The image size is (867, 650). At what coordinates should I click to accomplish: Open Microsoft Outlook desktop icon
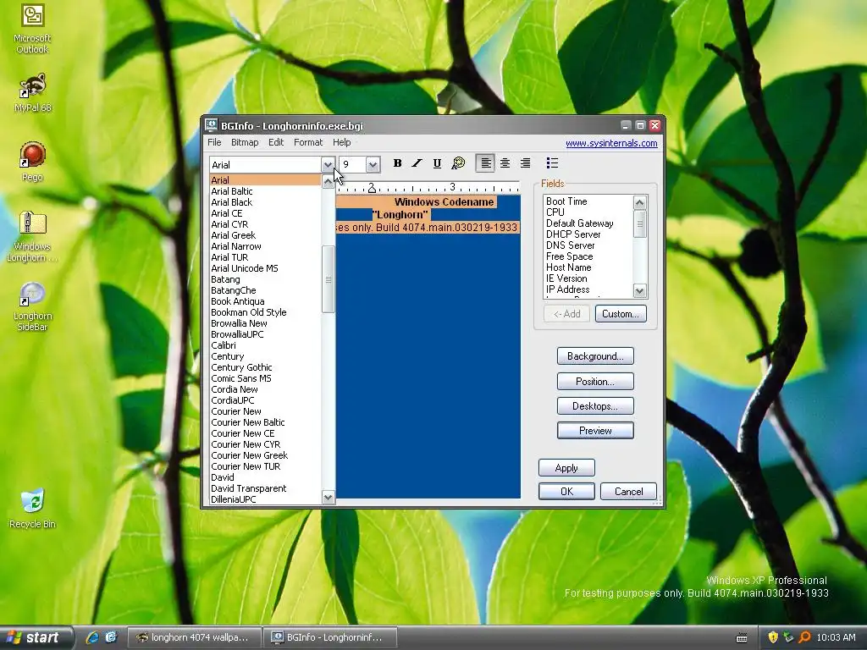click(32, 29)
